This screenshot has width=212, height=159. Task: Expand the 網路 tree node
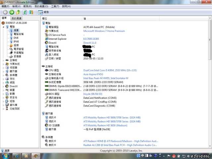point(3,82)
